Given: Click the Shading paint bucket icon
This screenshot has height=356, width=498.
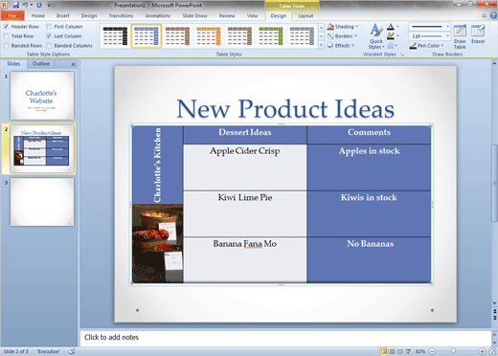Looking at the screenshot, I should (x=330, y=27).
